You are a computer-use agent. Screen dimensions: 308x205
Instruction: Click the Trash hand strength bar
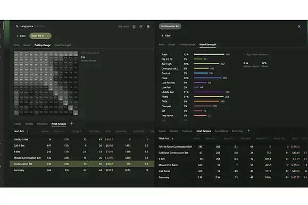point(209,54)
